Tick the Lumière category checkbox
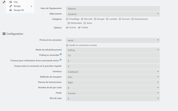Image resolution: width=178 pixels, height=111 pixels. (107, 19)
